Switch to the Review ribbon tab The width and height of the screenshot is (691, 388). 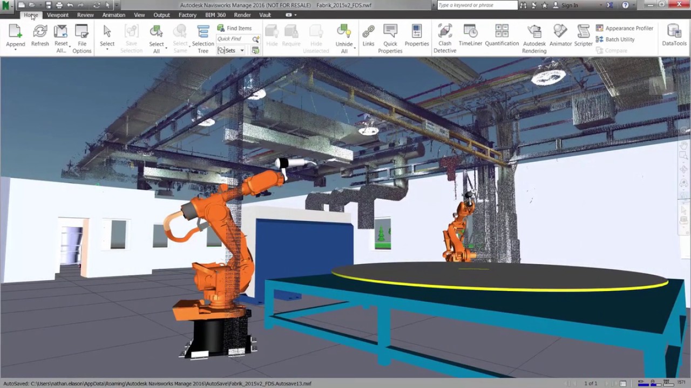point(85,15)
